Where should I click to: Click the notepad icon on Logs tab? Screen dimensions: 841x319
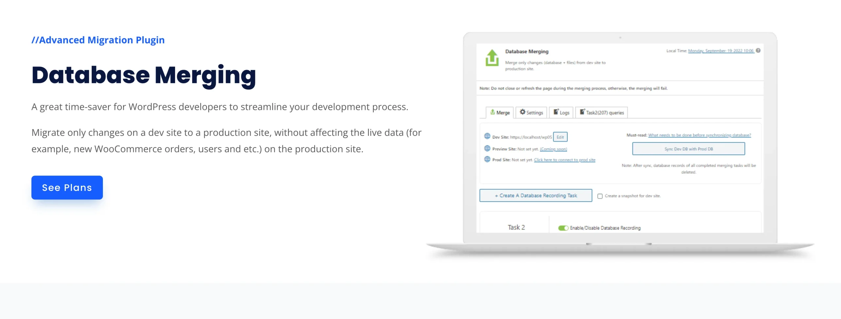tap(556, 112)
